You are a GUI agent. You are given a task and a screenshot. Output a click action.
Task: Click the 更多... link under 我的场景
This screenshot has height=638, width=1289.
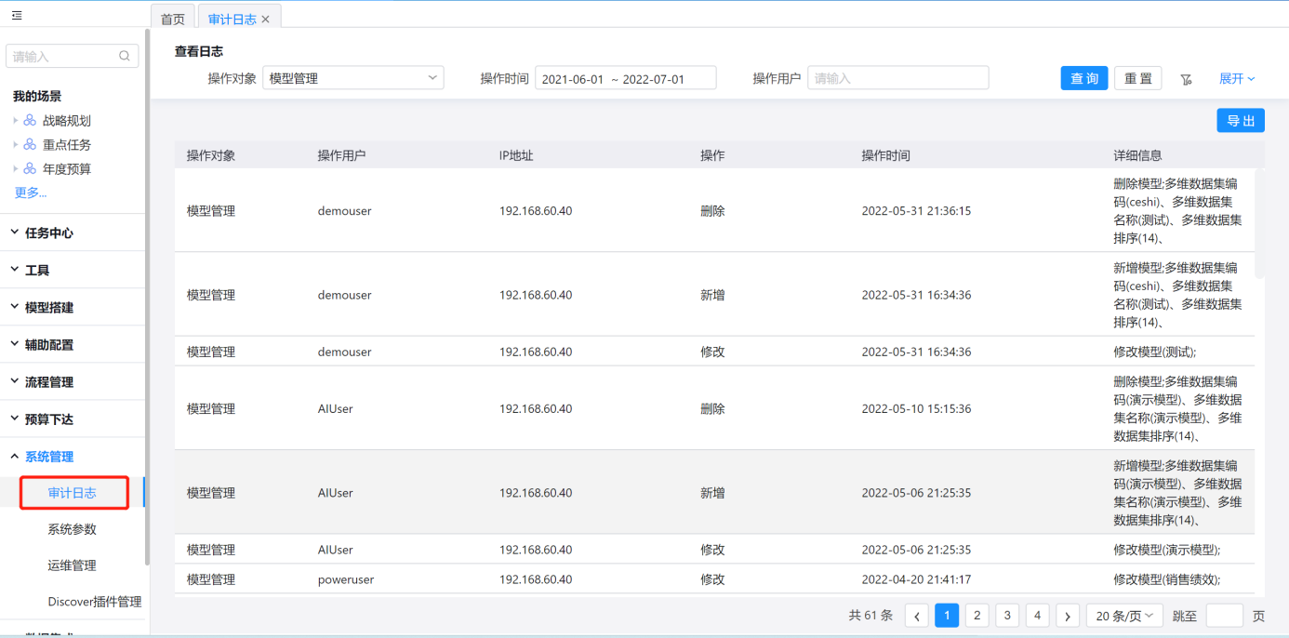31,193
